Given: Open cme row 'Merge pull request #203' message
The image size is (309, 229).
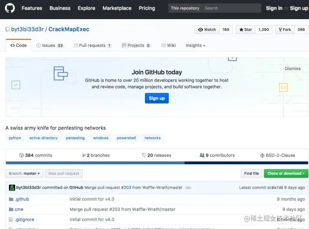Looking at the screenshot, I should (x=122, y=209).
